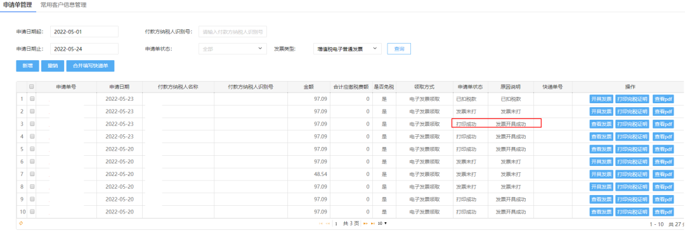Jump to the last page of results
The width and height of the screenshot is (685, 247).
coord(373,223)
